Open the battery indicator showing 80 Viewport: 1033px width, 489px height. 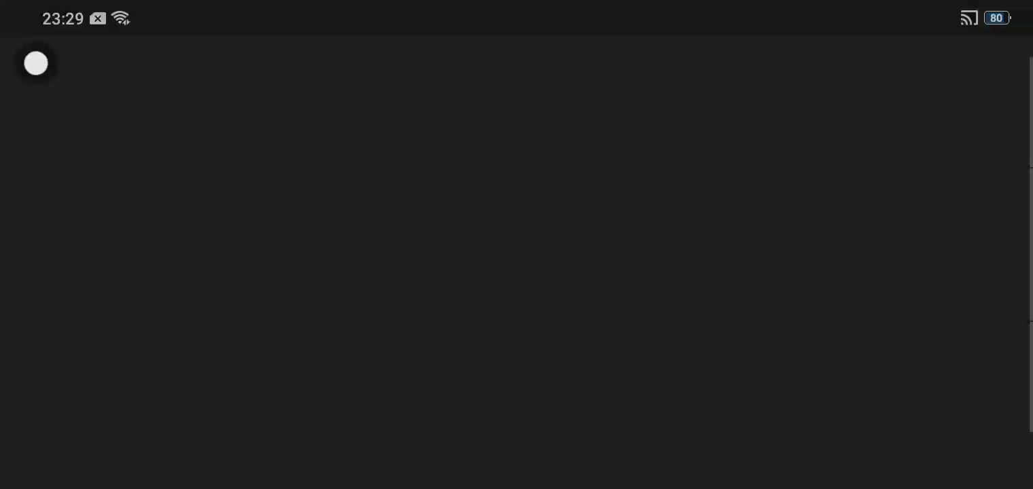click(x=997, y=18)
